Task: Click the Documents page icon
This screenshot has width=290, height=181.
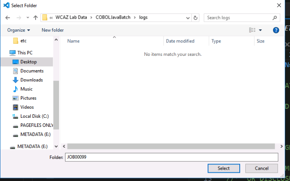Action: coord(16,71)
